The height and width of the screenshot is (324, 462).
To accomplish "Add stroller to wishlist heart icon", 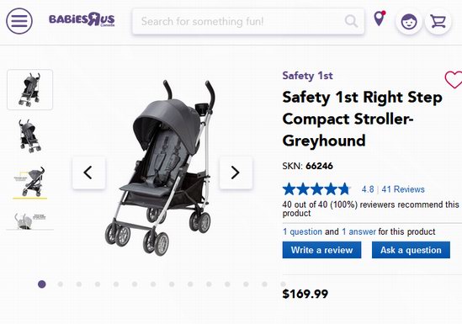I will tap(454, 79).
